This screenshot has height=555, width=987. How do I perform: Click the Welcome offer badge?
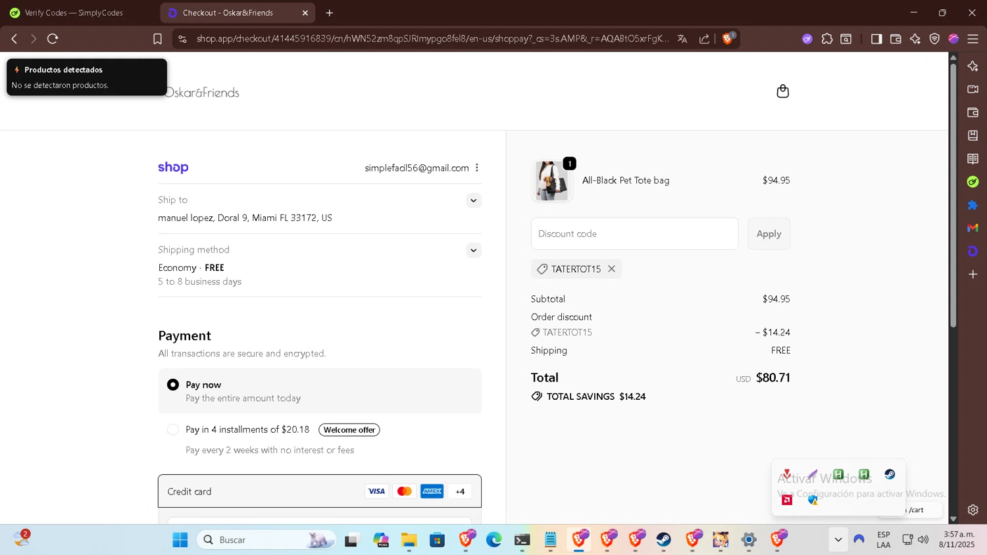pos(349,430)
